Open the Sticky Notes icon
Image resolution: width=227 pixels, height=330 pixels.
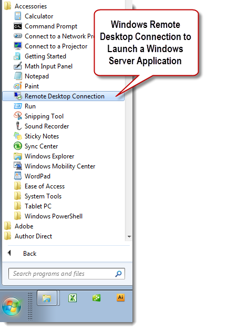pyautogui.click(x=18, y=136)
